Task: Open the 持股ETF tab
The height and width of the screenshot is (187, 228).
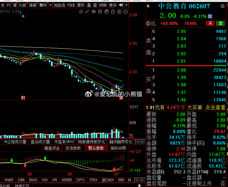Action: pos(22,185)
